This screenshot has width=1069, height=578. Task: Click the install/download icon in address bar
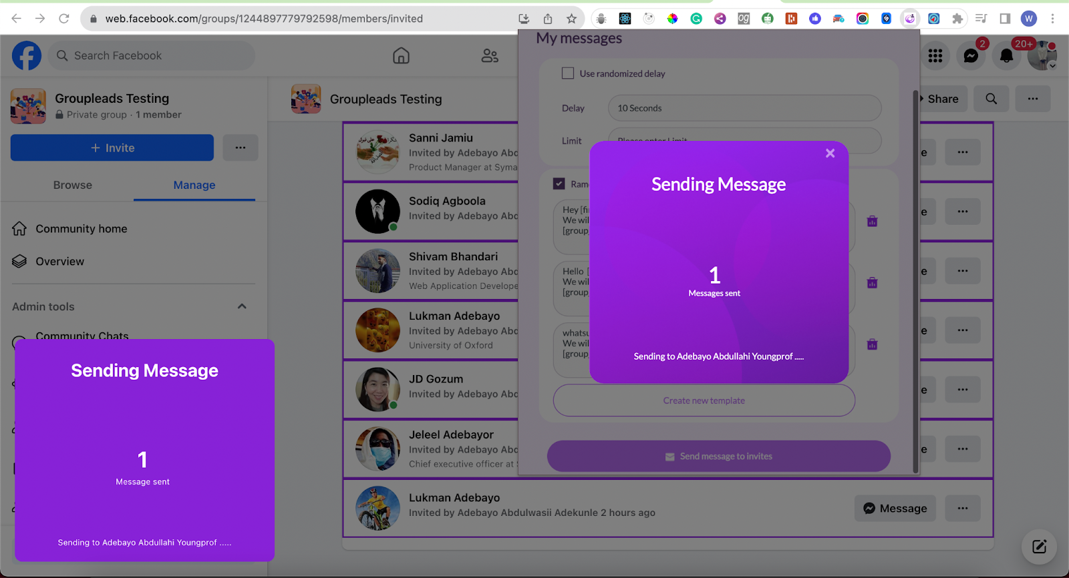coord(524,19)
